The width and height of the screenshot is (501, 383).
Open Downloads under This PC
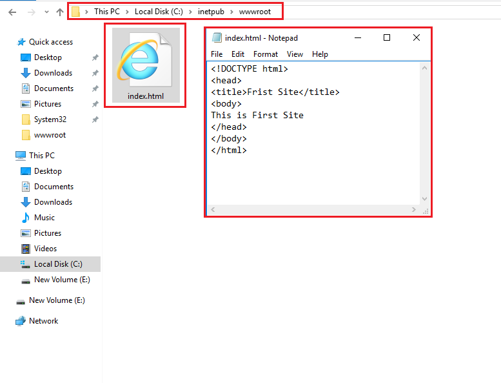click(53, 202)
